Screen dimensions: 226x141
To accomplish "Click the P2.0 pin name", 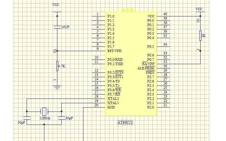I will click(151, 107).
